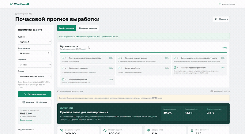Screen dimensions: 245x134
Task: Click Средняя температура 2.1 °C value
Action: [x=211, y=113]
